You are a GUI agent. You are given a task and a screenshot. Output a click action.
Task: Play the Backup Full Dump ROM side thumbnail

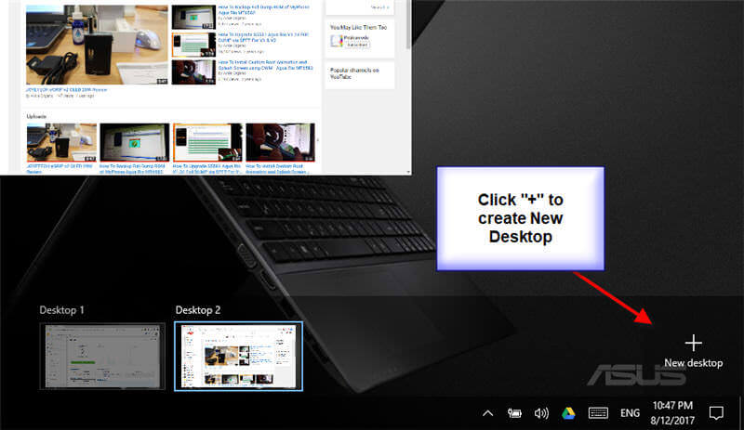(x=193, y=17)
